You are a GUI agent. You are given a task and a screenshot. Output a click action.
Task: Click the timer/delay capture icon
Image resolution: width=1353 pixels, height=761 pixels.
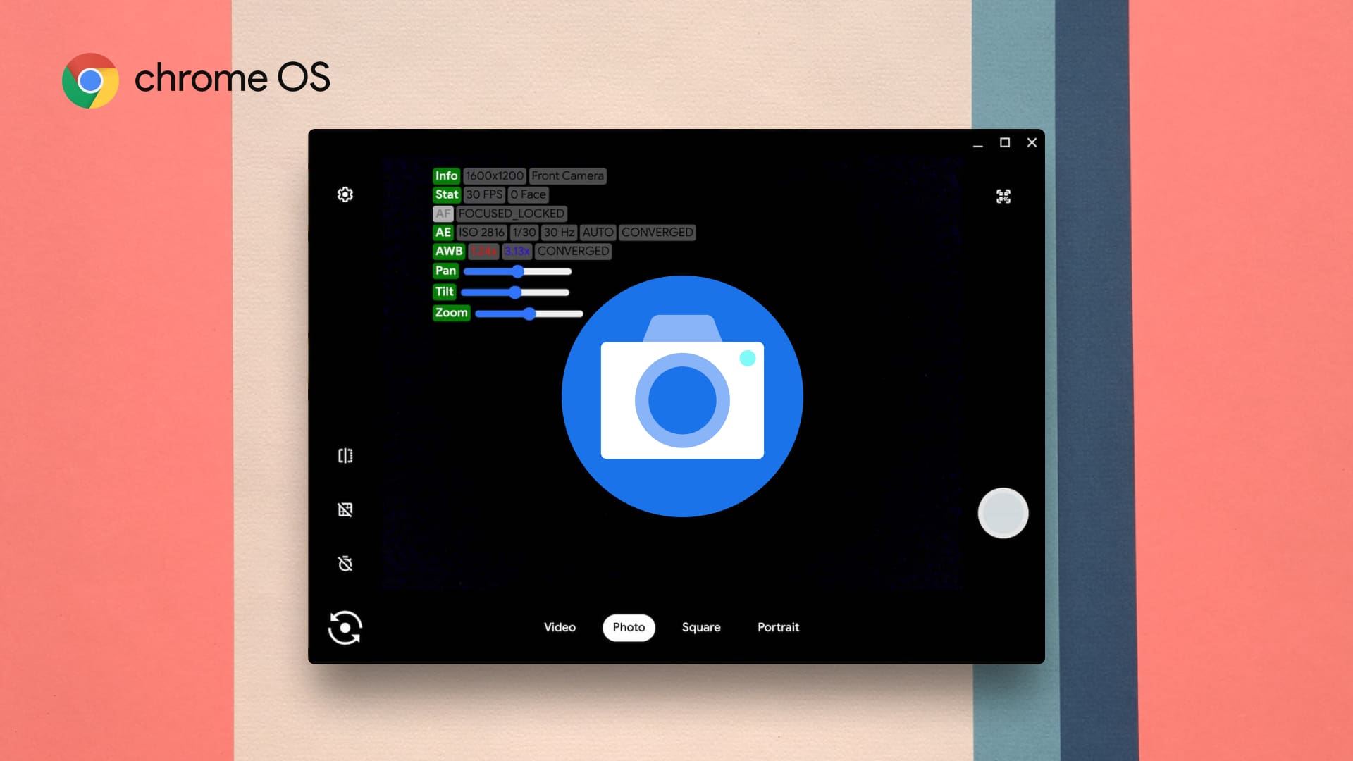(x=344, y=563)
